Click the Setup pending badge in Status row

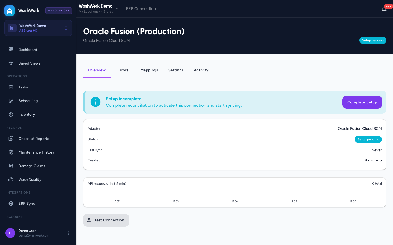368,139
